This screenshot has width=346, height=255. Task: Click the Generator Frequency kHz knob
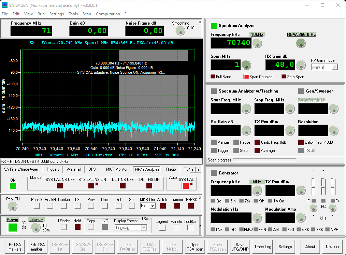[257, 191]
